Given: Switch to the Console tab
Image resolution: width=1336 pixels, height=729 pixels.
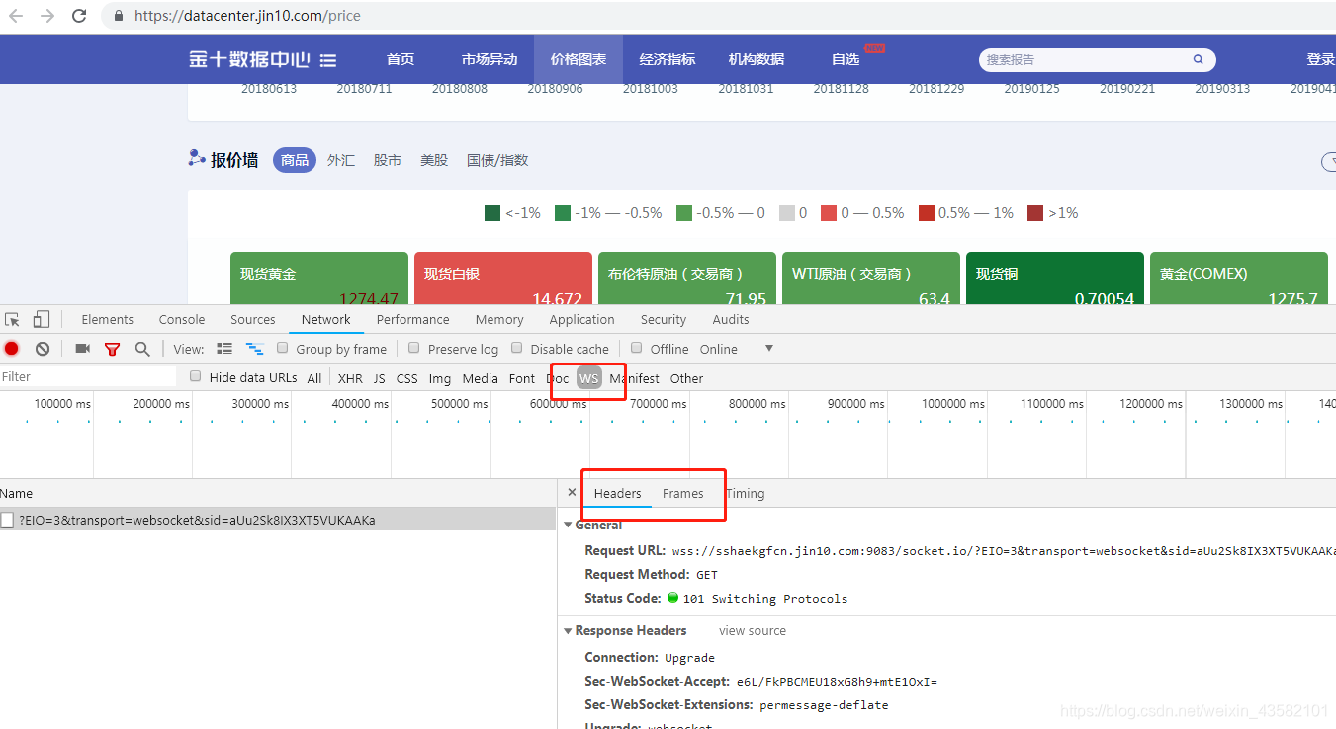Looking at the screenshot, I should click(x=182, y=319).
